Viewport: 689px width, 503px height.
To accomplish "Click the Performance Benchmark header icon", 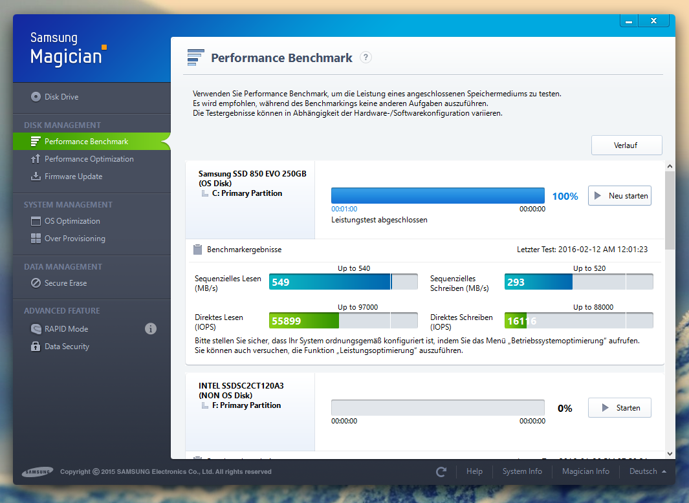I will tap(195, 58).
